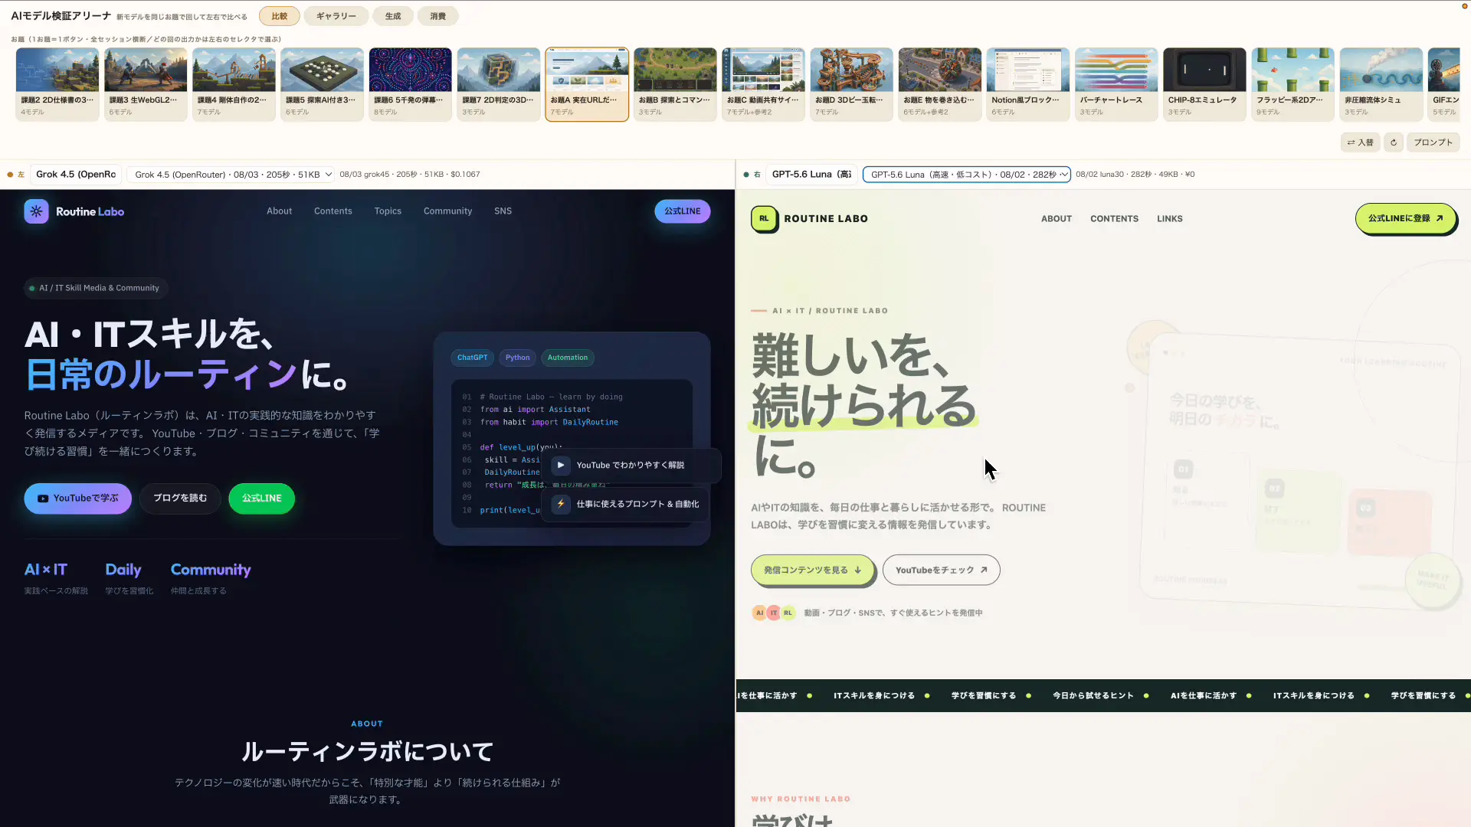Click play icon on YouTube でわかりやすく解説 card

pyautogui.click(x=561, y=465)
